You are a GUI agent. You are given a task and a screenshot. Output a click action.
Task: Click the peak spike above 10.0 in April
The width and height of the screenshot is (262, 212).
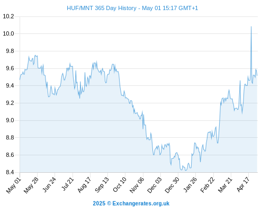pos(251,26)
